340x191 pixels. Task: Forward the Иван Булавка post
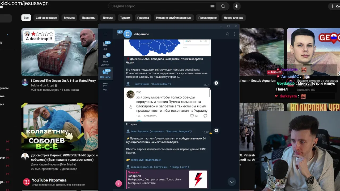click(216, 131)
